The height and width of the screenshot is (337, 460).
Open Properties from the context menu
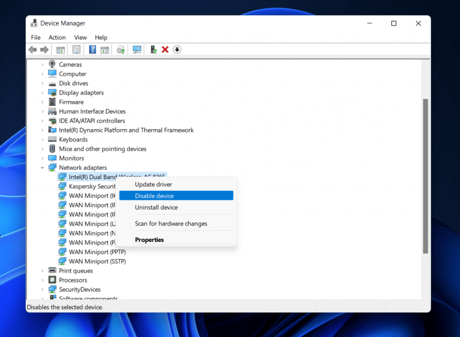[x=149, y=239]
